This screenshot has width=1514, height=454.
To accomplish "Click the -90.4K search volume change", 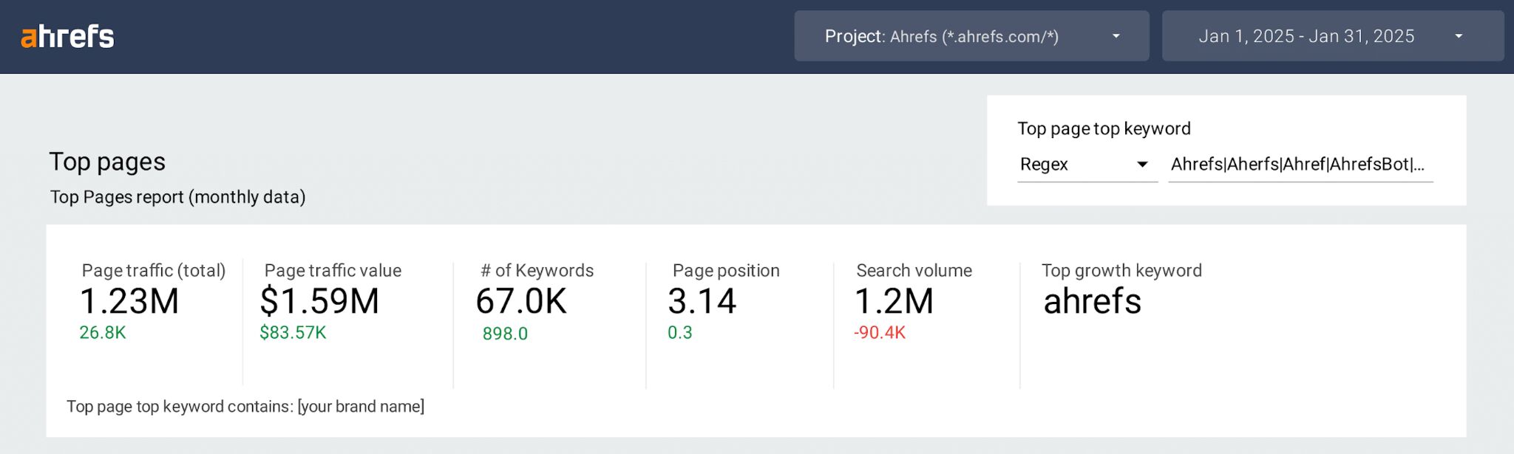I will point(880,333).
